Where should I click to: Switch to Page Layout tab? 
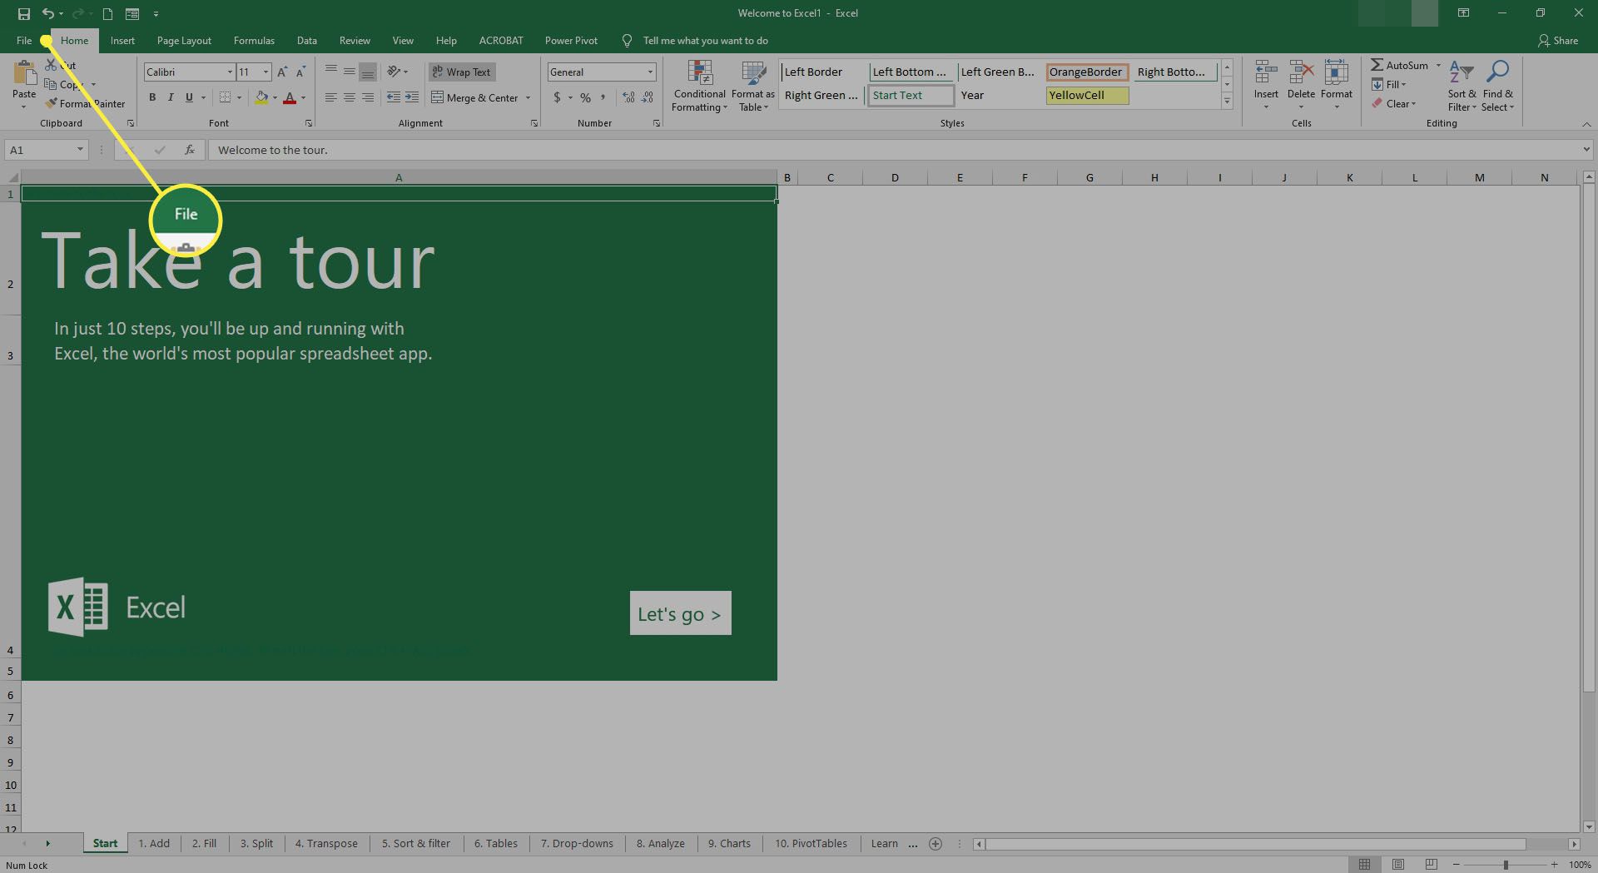(184, 41)
